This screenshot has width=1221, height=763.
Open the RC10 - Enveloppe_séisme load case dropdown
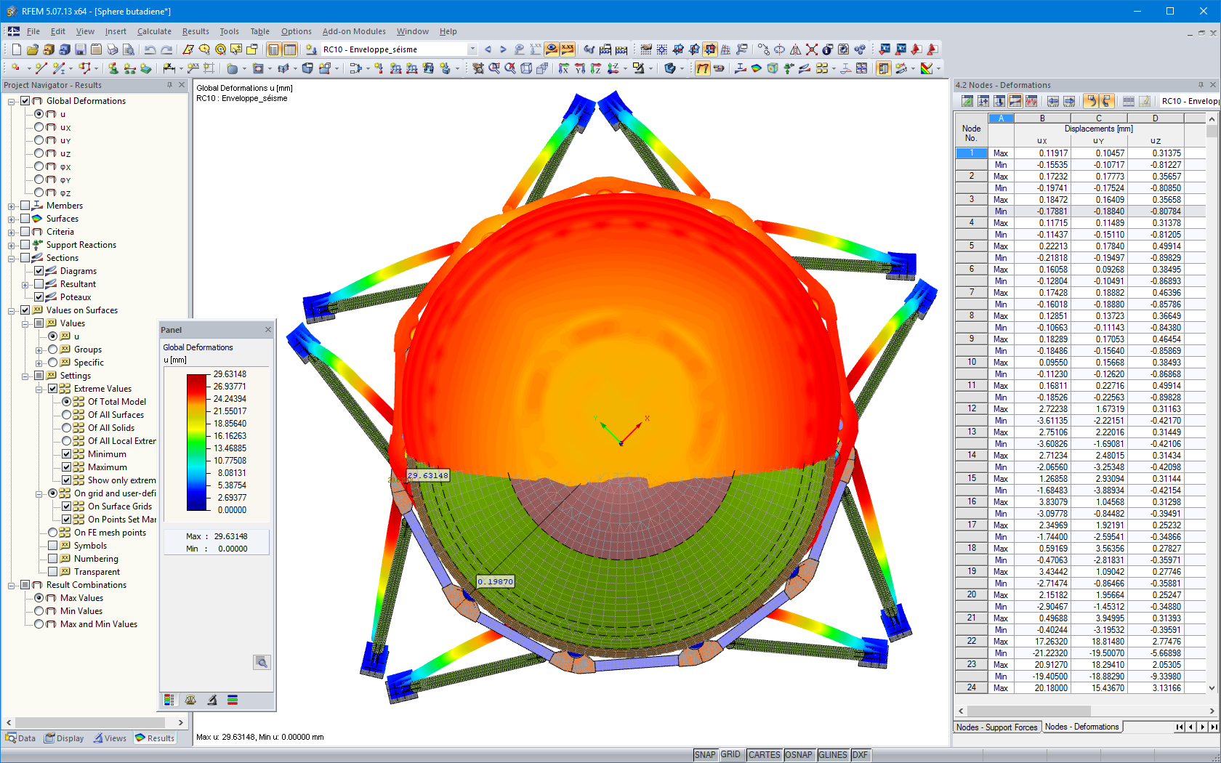pyautogui.click(x=474, y=49)
